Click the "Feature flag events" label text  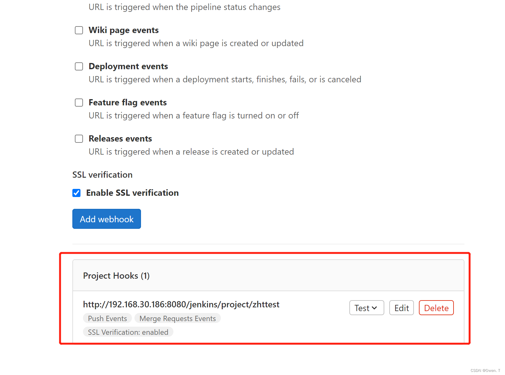[x=128, y=103]
